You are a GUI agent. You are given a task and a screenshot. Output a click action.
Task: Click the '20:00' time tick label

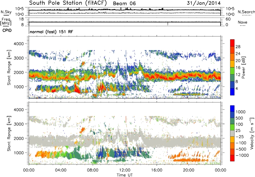coord(188,170)
